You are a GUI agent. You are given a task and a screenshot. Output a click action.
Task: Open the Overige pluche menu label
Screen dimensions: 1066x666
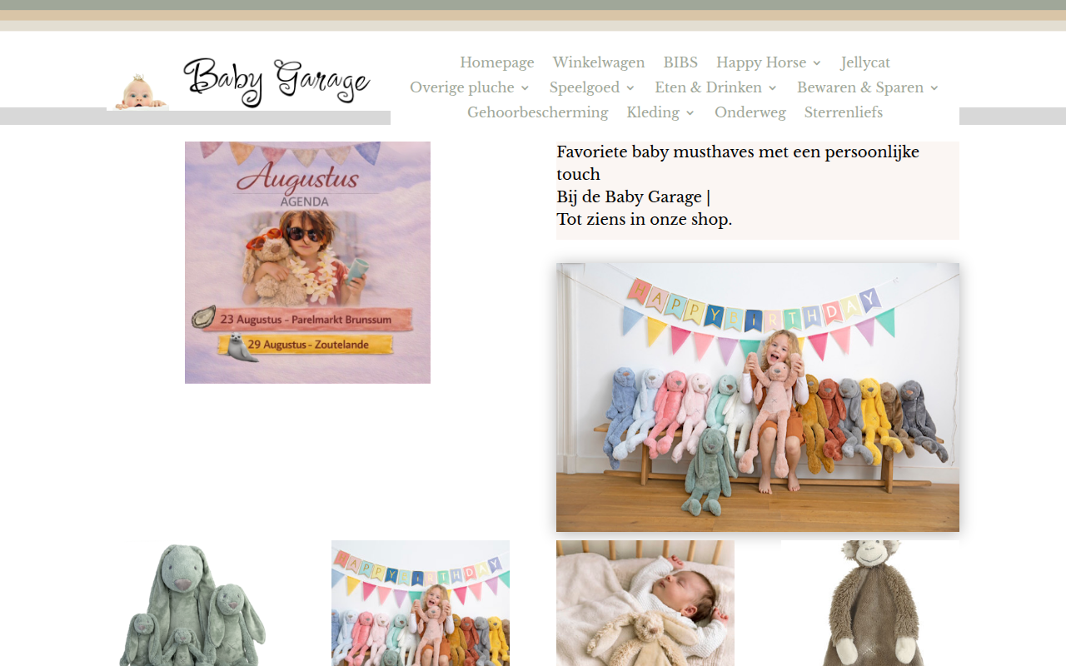[462, 87]
